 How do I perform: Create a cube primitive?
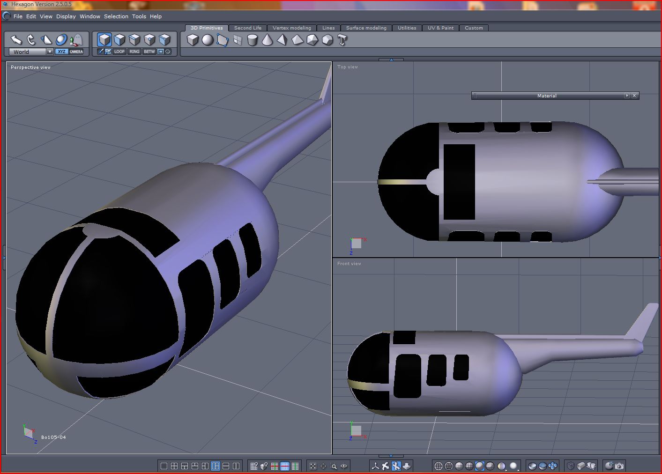[193, 40]
